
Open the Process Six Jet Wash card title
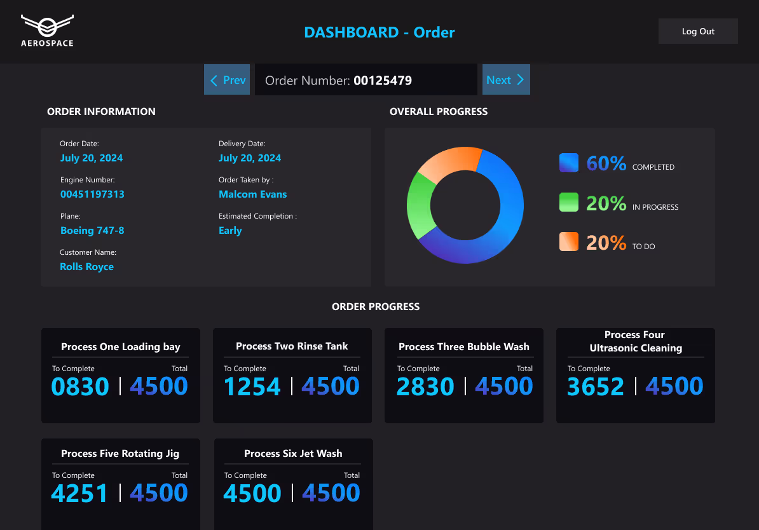293,454
